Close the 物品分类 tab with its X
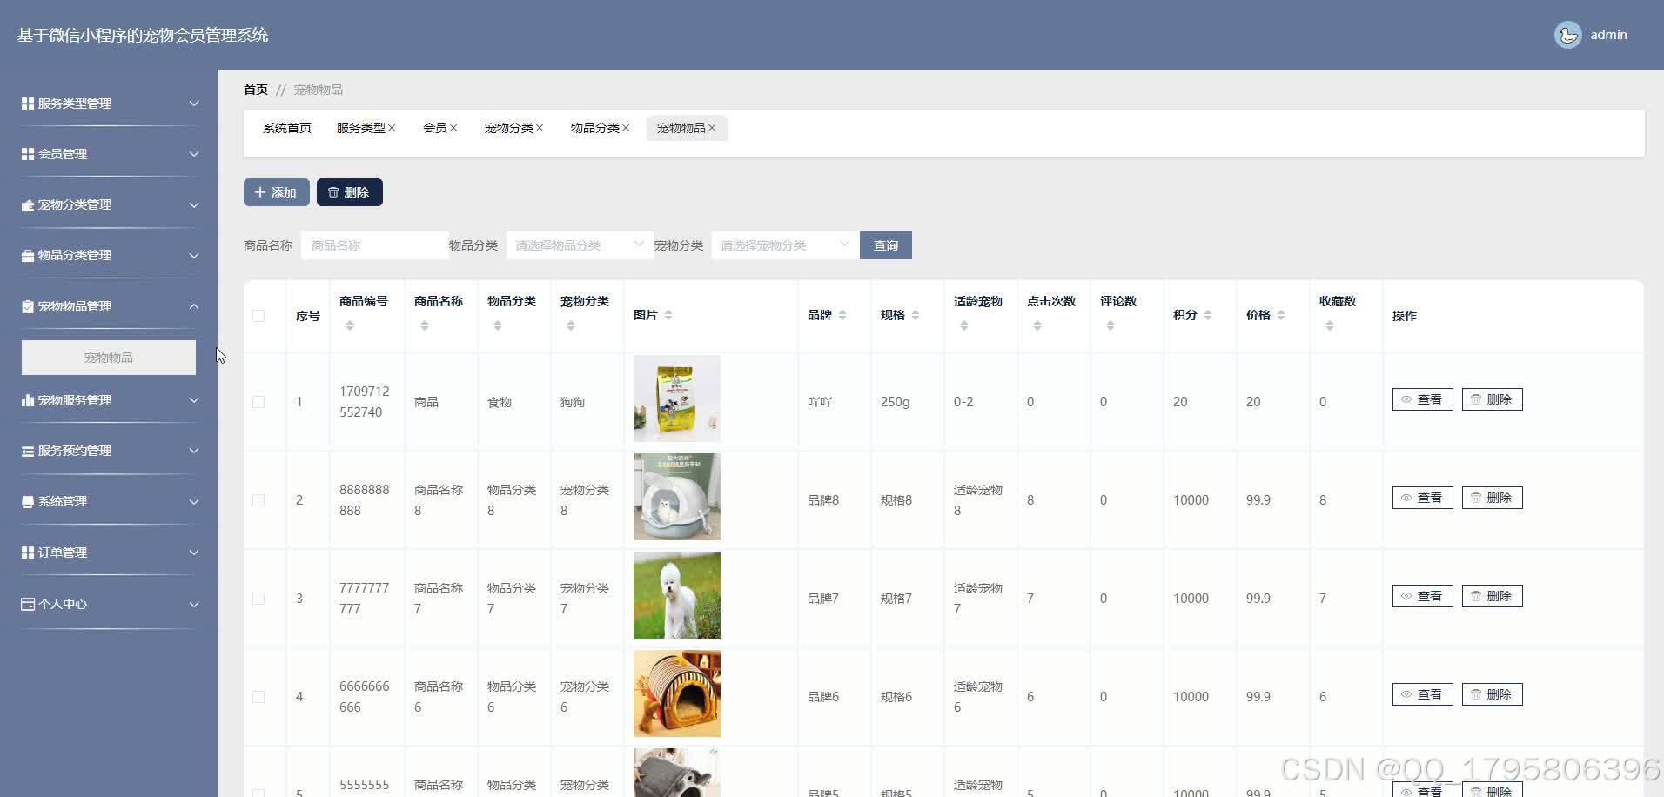1664x797 pixels. (x=626, y=128)
